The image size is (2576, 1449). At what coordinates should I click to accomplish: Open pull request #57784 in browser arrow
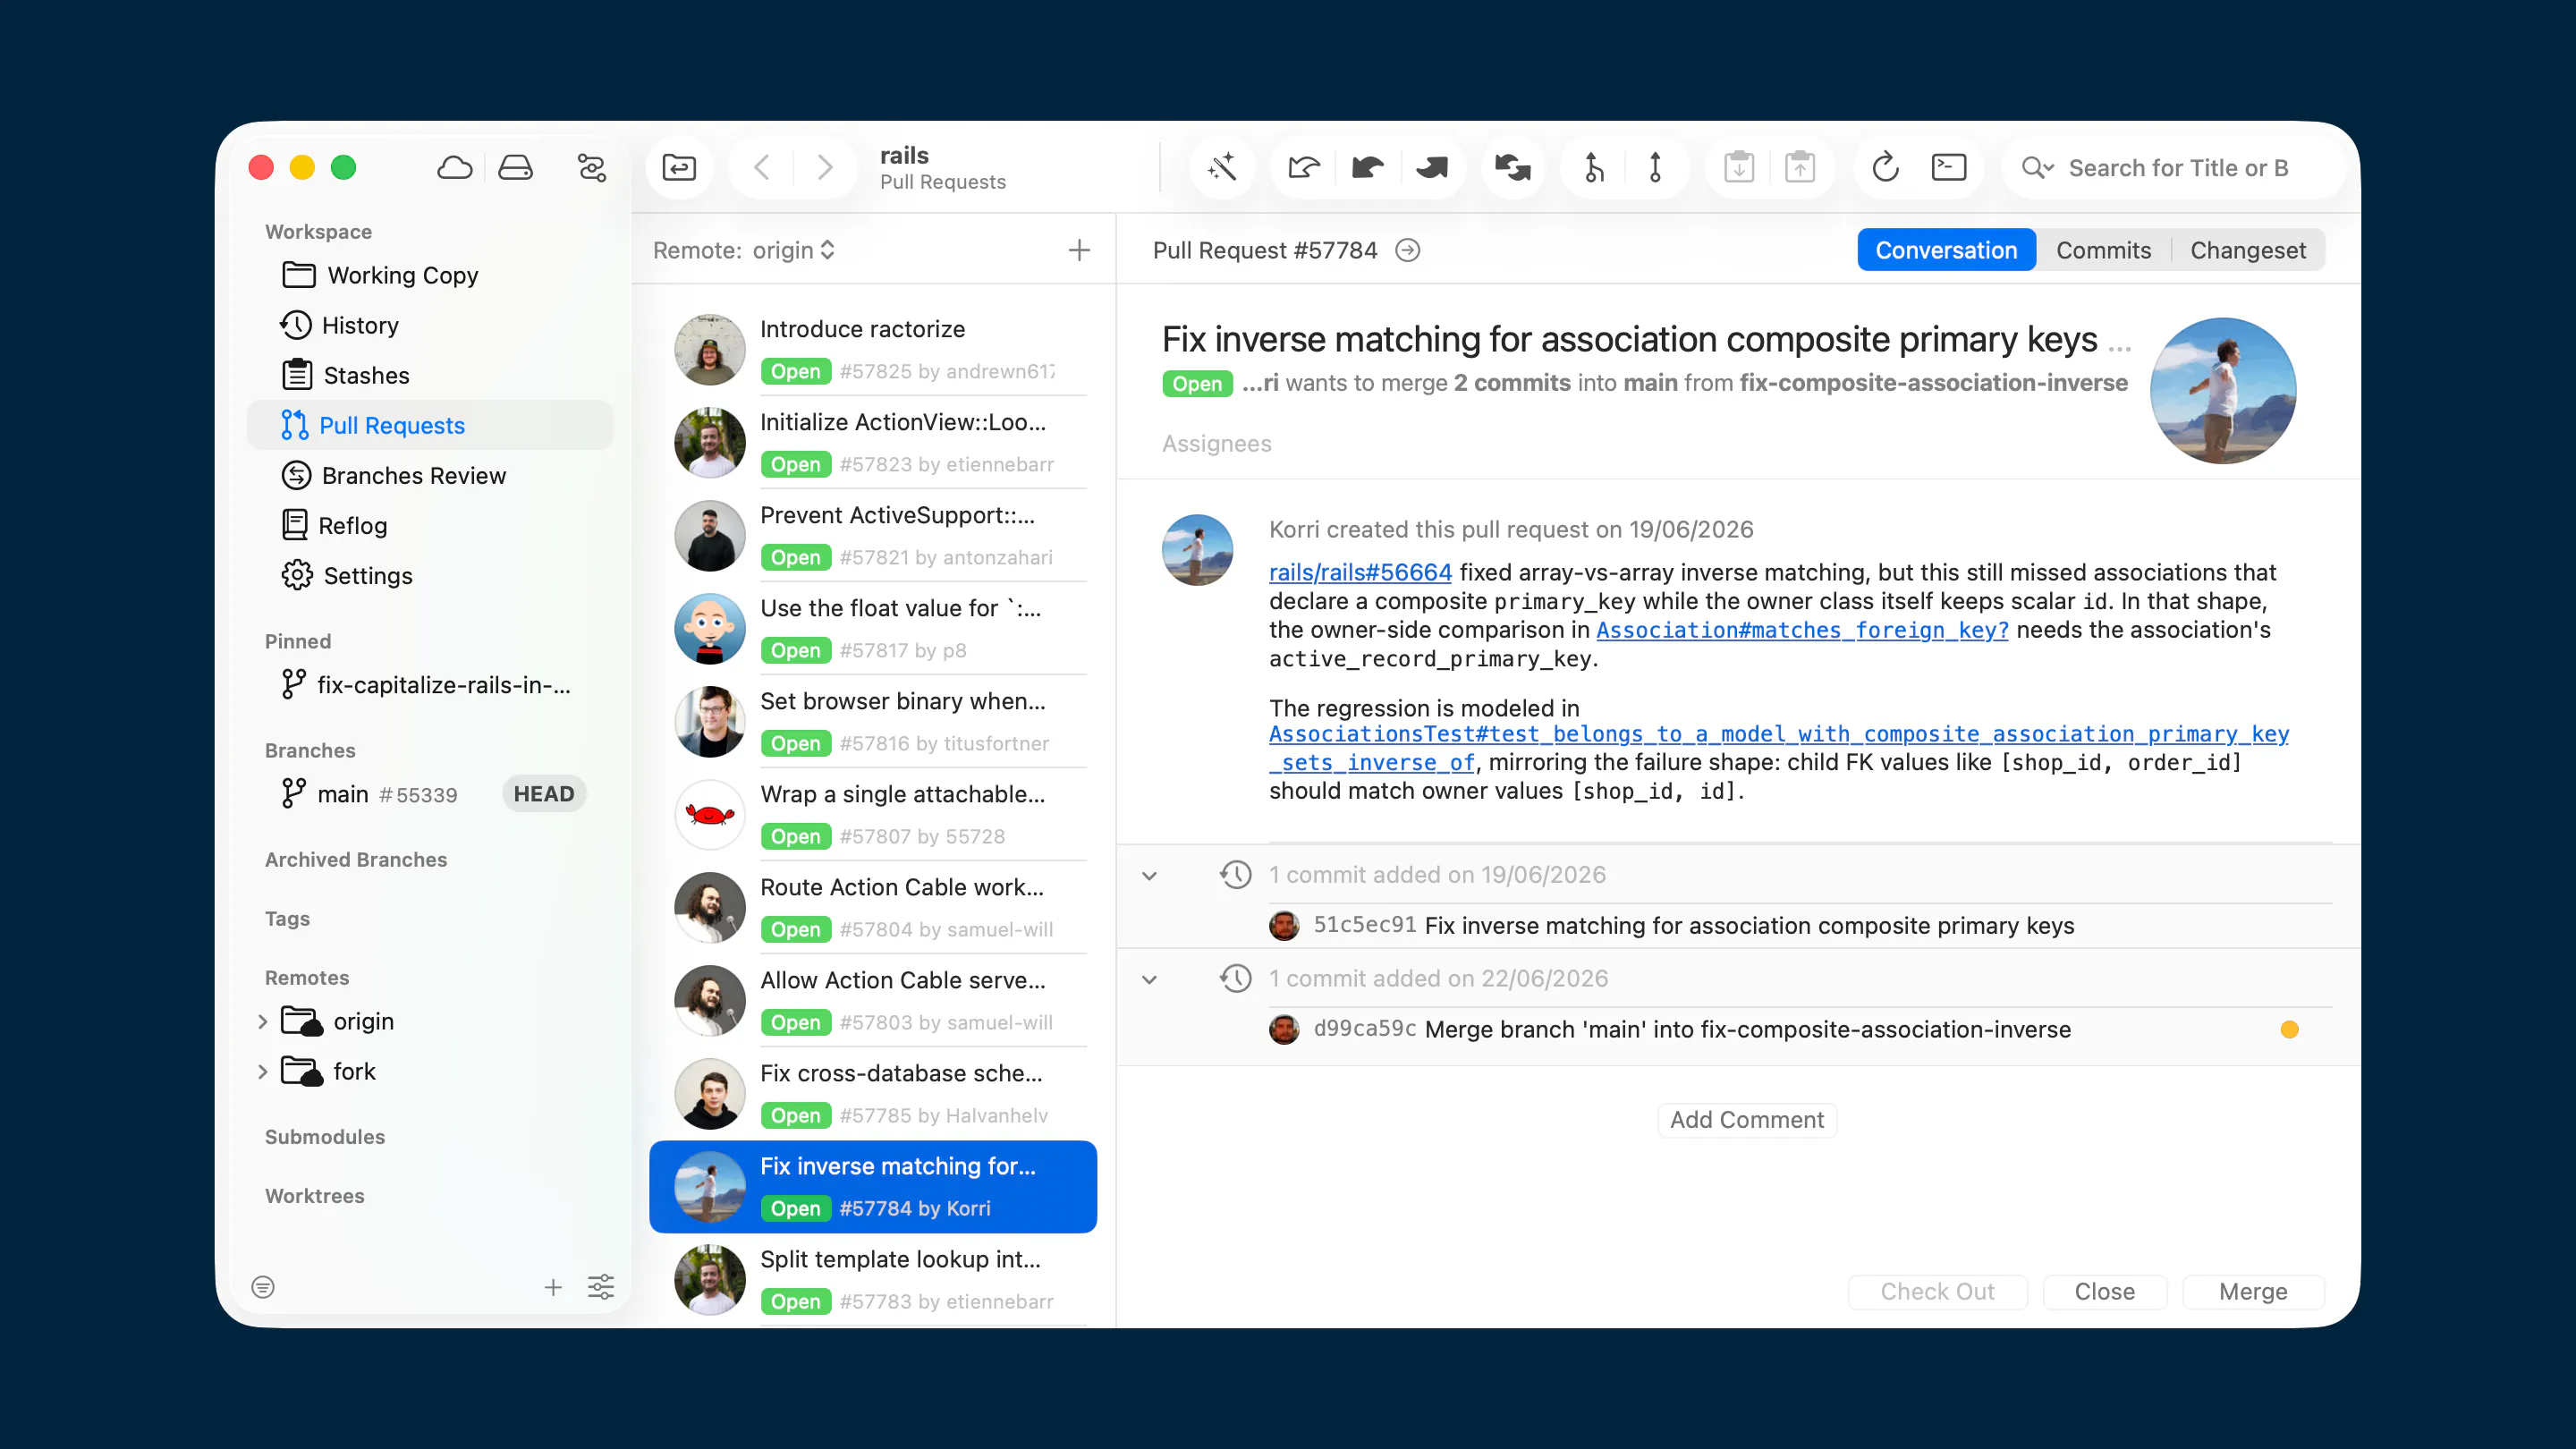(x=1407, y=250)
